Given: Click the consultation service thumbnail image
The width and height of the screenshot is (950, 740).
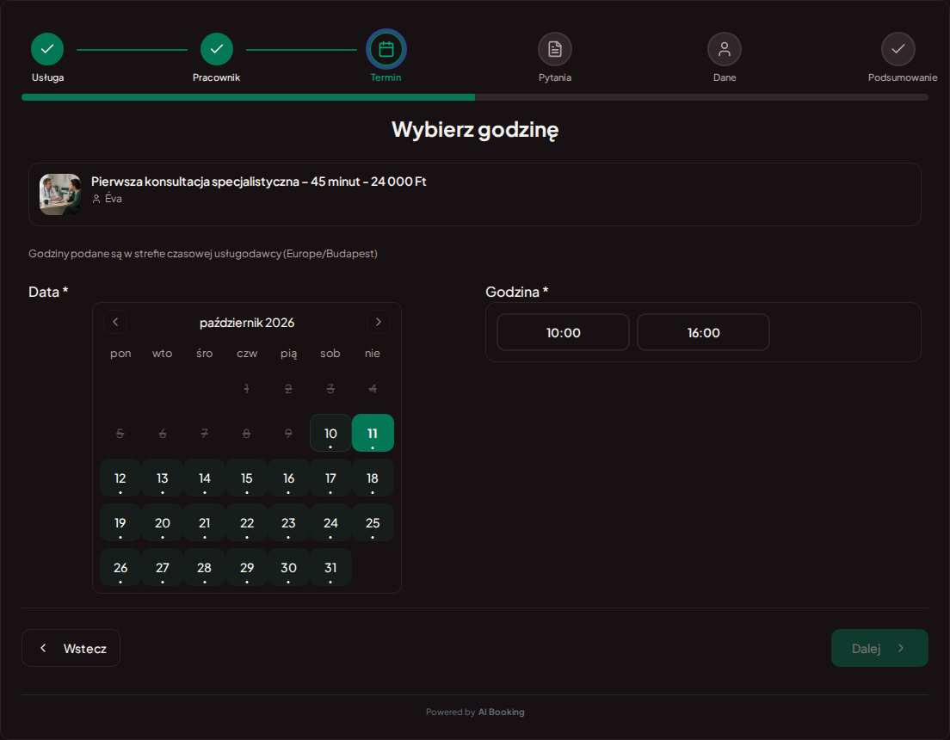Looking at the screenshot, I should 60,194.
